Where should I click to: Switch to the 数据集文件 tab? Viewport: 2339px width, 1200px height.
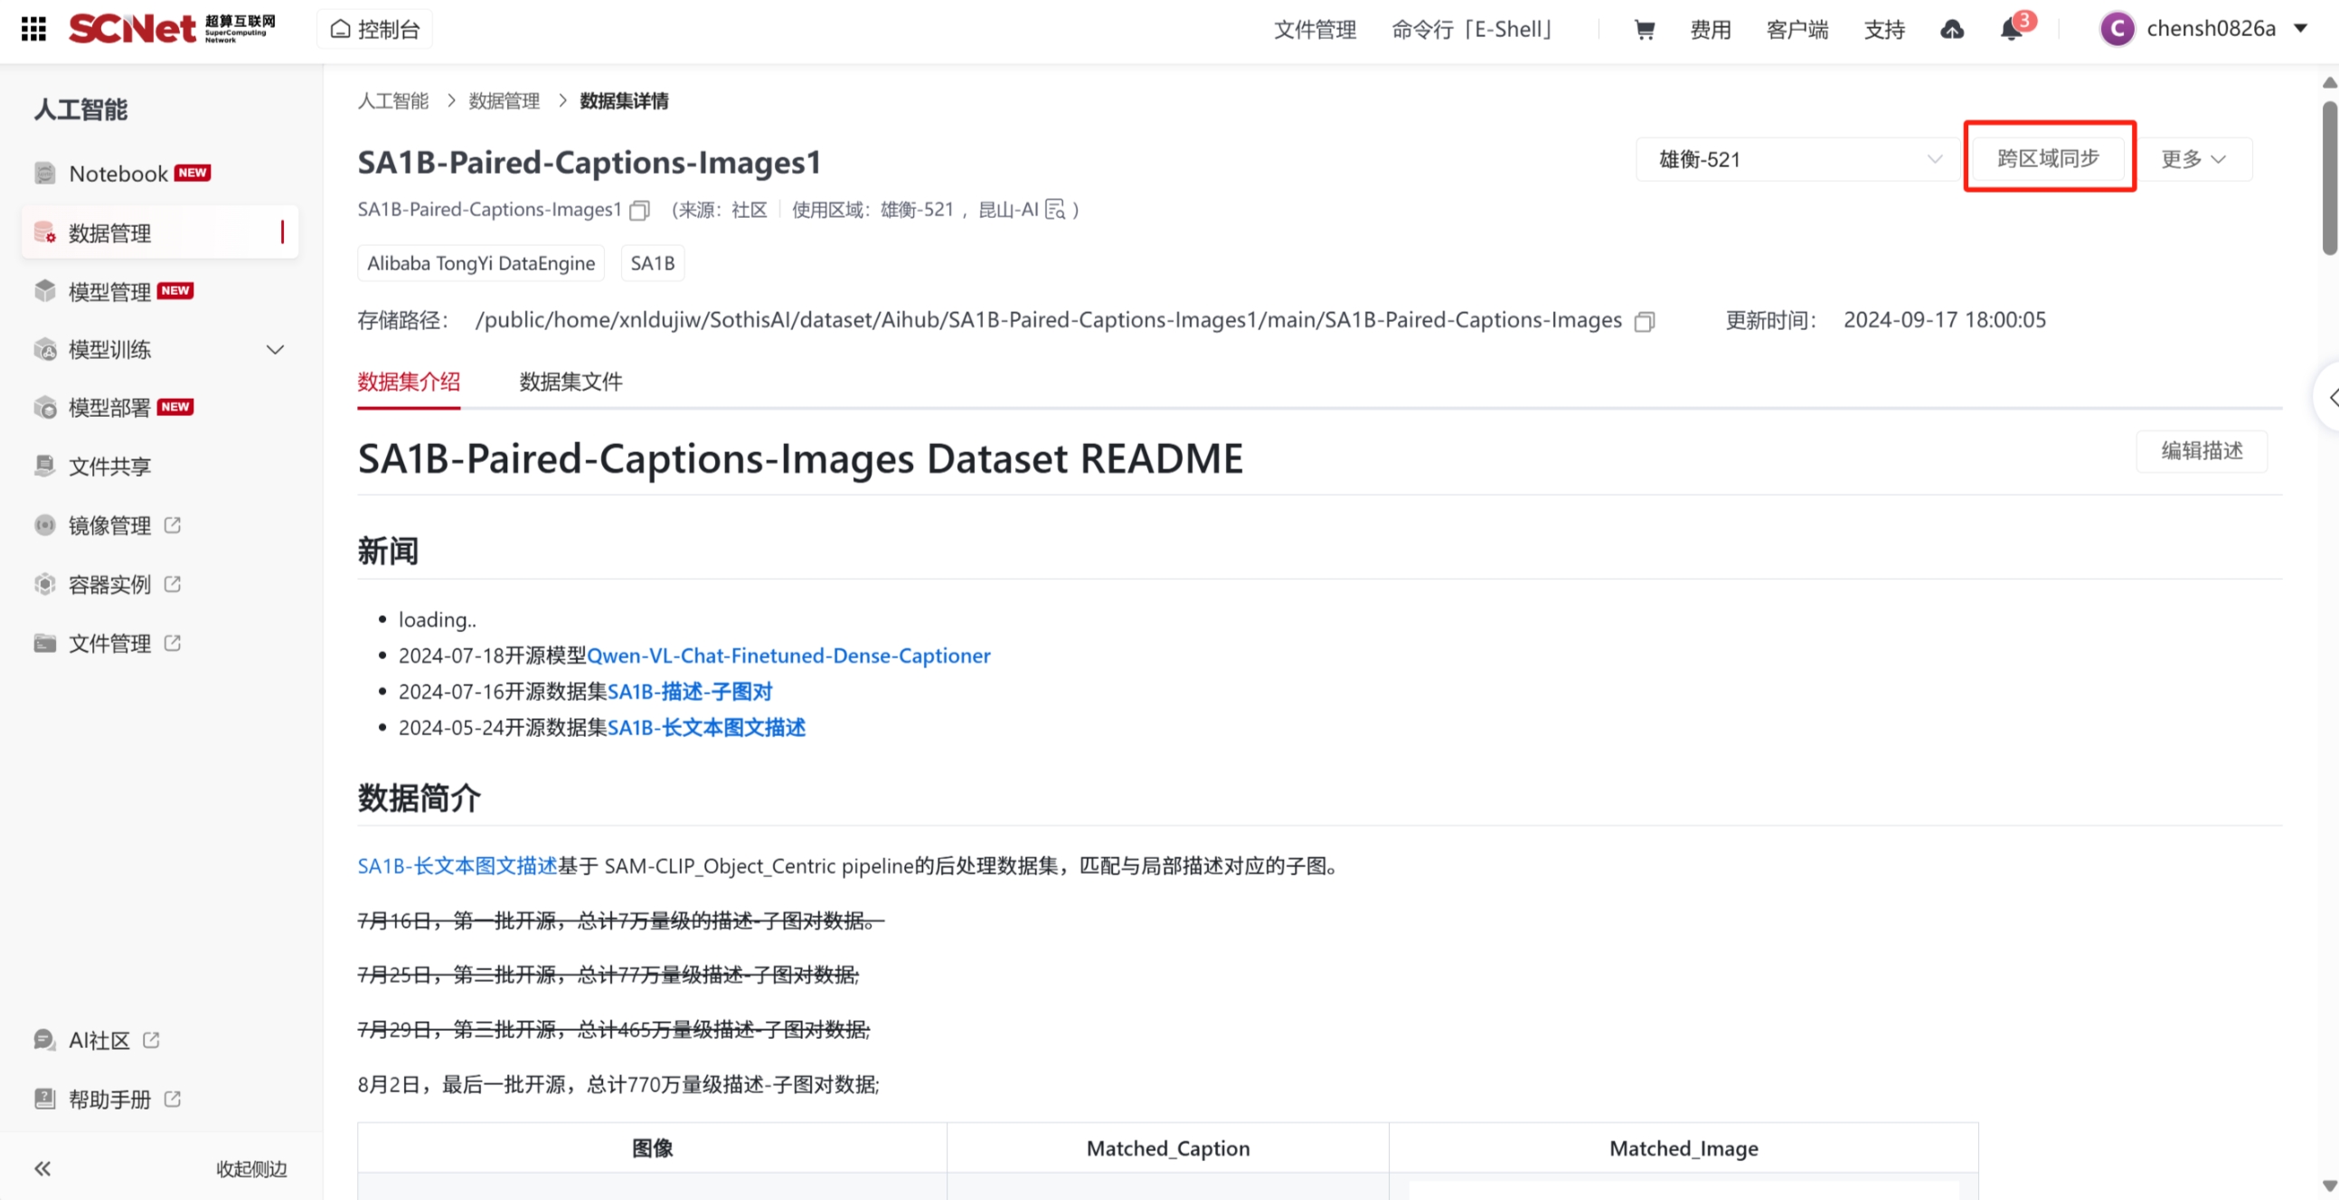[571, 383]
